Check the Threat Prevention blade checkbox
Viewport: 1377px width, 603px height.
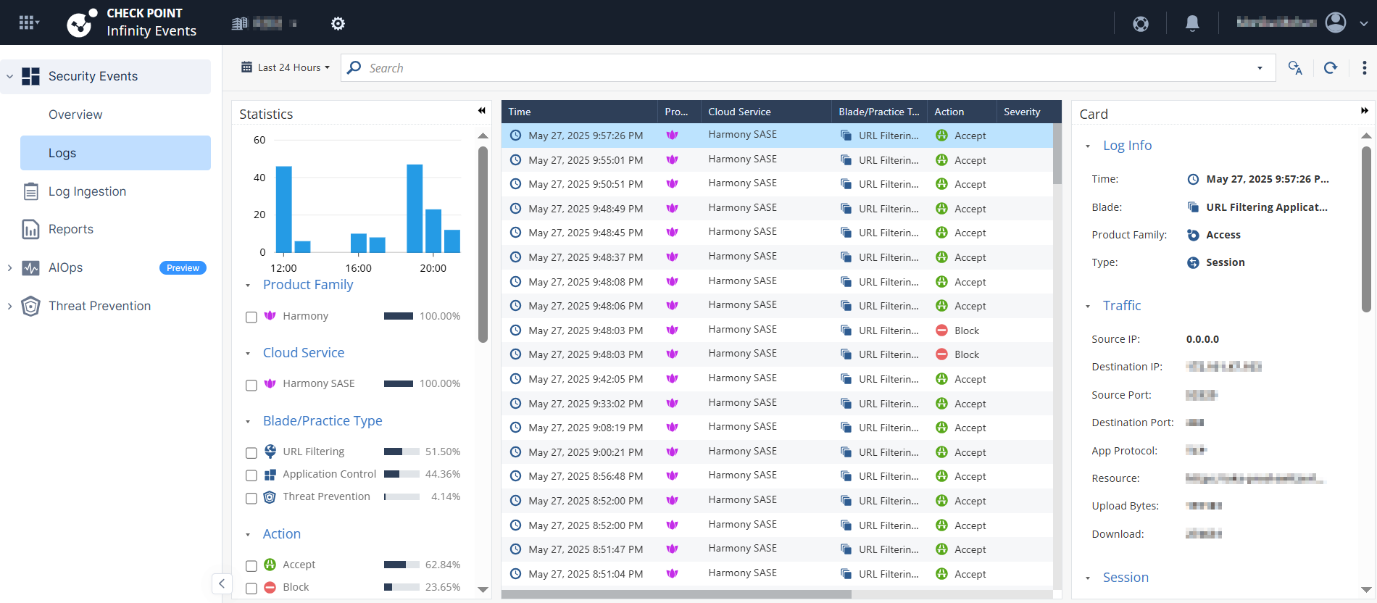point(251,498)
